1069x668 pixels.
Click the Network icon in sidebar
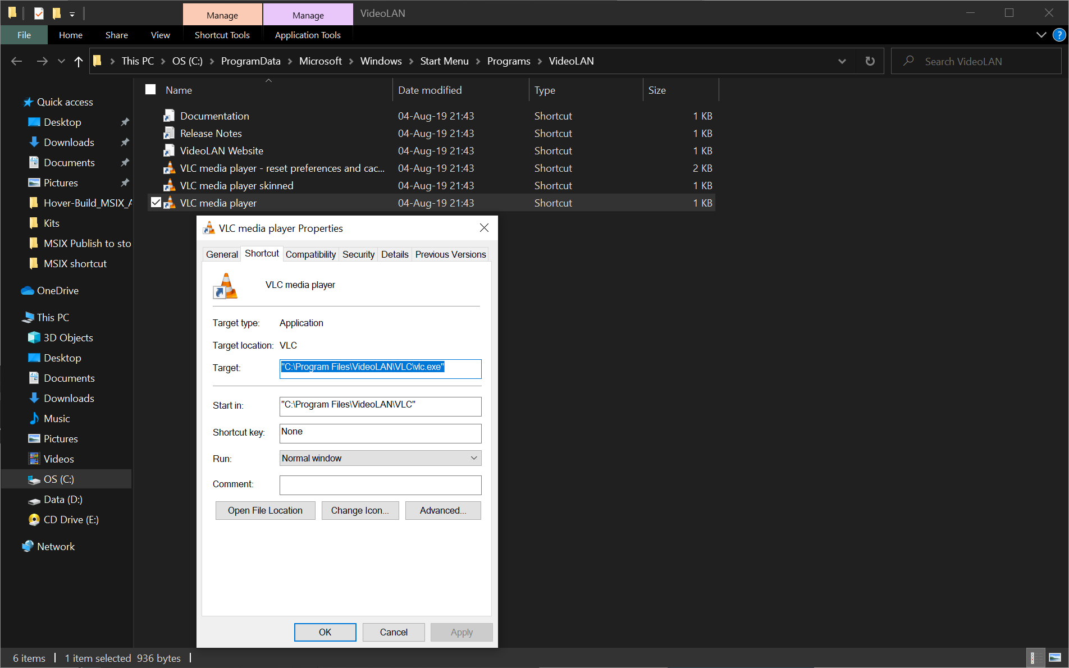click(28, 547)
